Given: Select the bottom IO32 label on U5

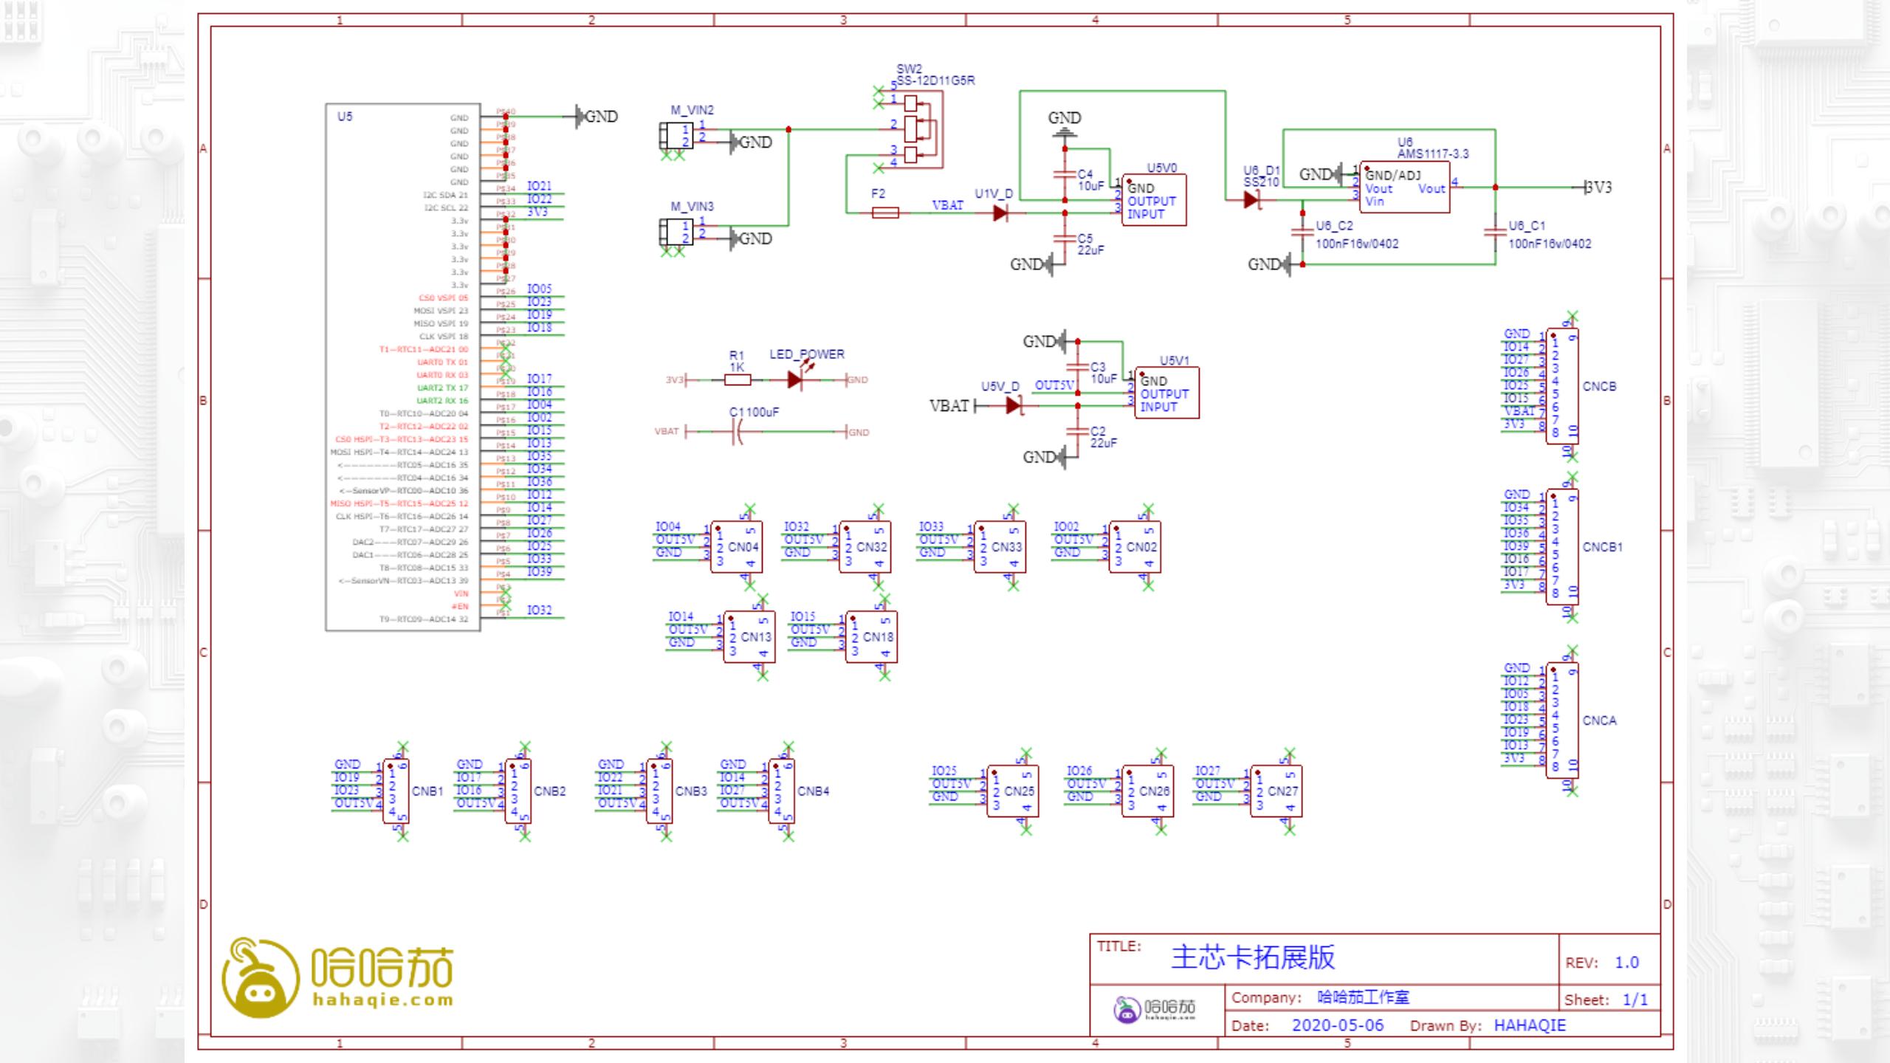Looking at the screenshot, I should [x=539, y=610].
